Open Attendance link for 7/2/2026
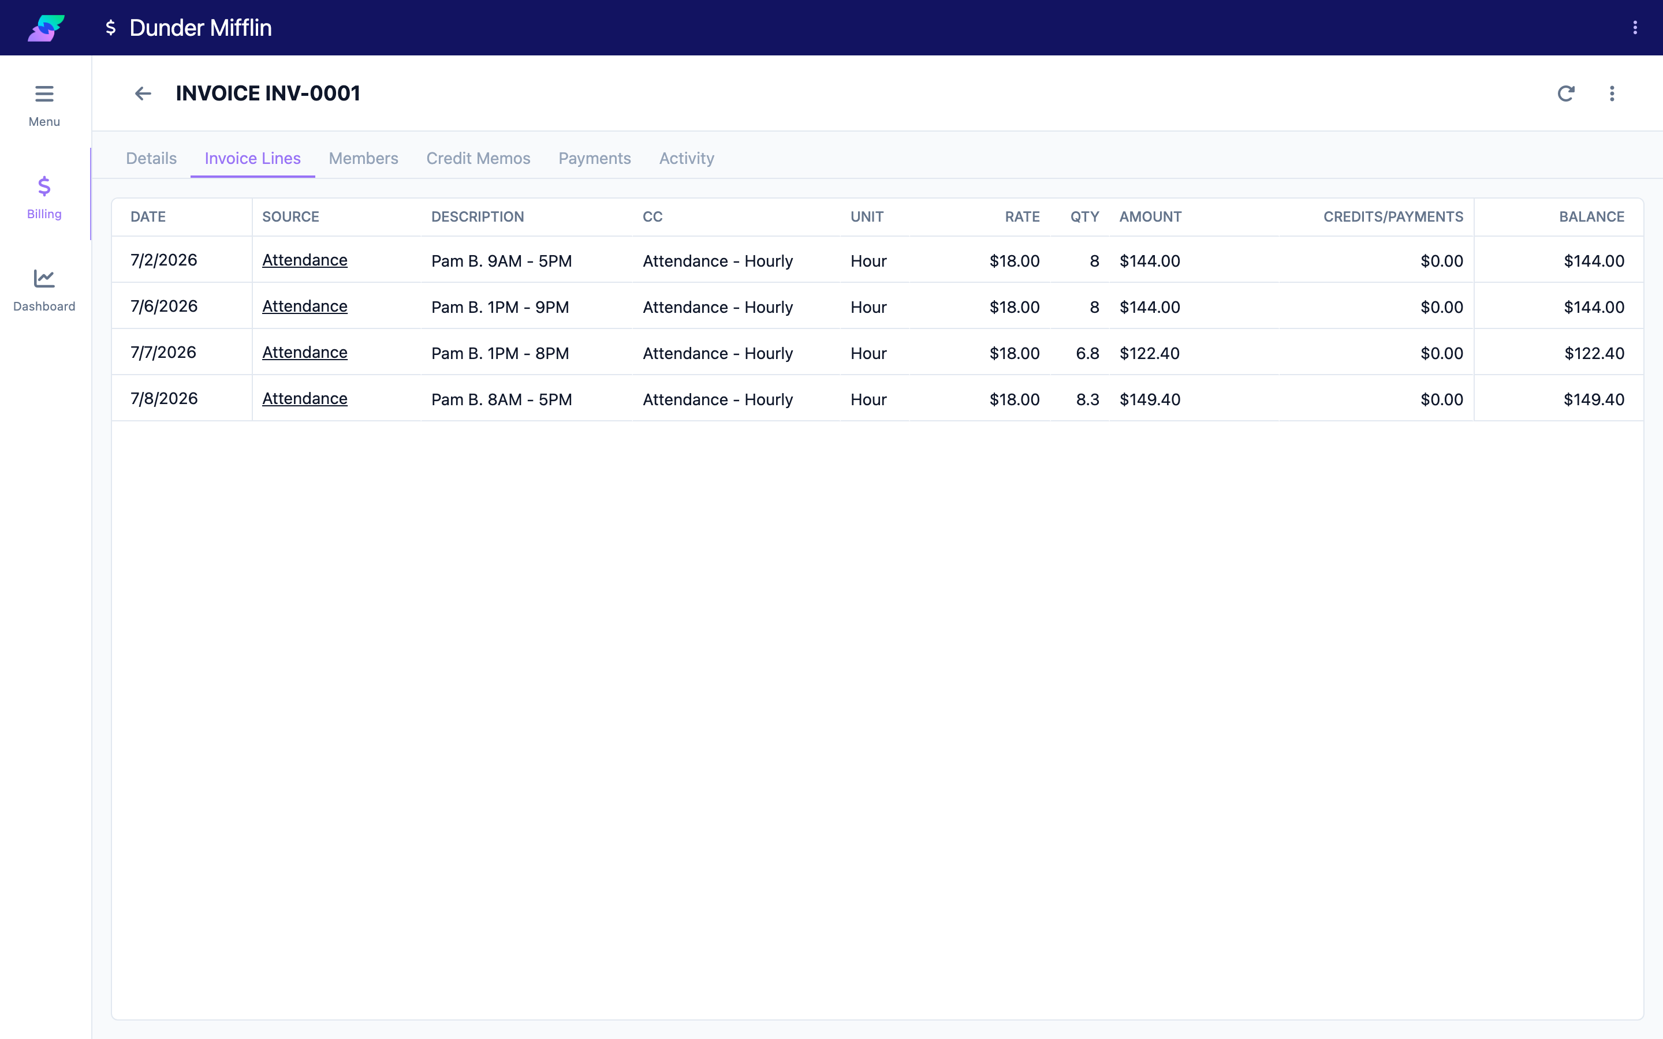Viewport: 1663px width, 1039px height. pos(304,260)
